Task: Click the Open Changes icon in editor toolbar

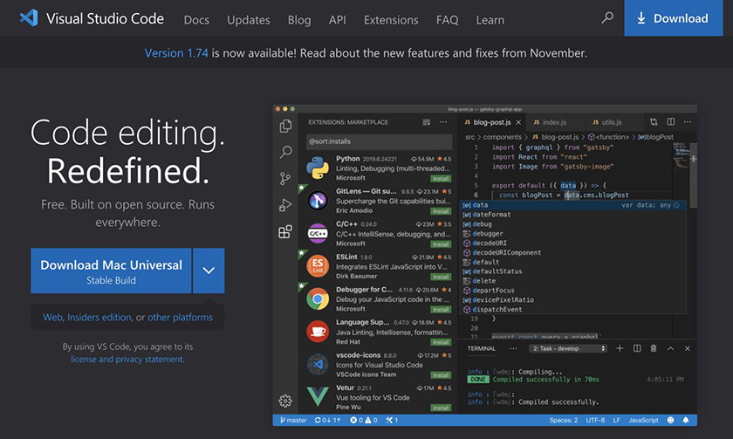Action: tap(654, 122)
